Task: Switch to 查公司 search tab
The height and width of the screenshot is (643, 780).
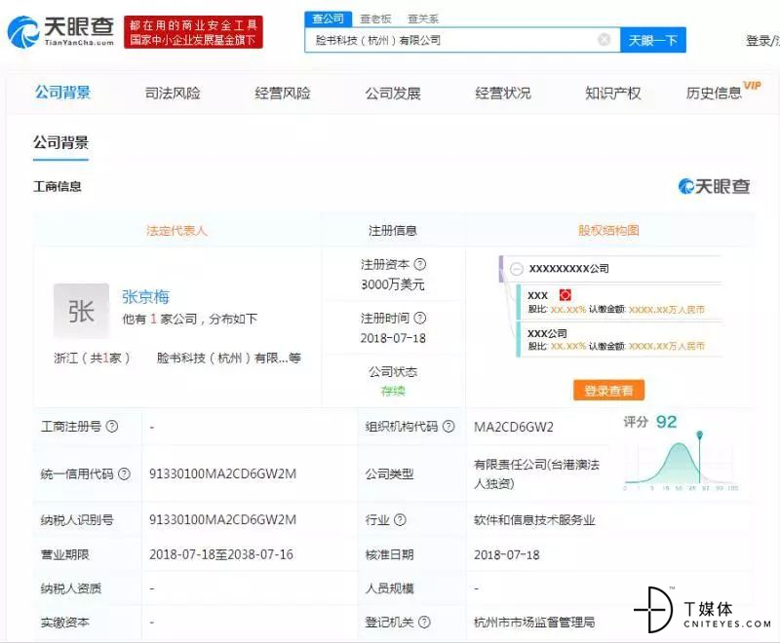Action: click(329, 19)
